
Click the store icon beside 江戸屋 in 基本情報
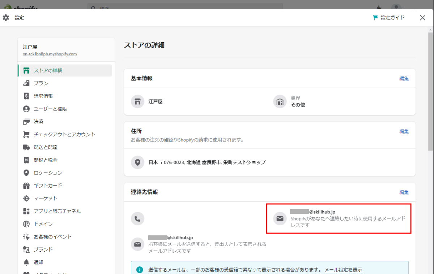click(x=137, y=101)
